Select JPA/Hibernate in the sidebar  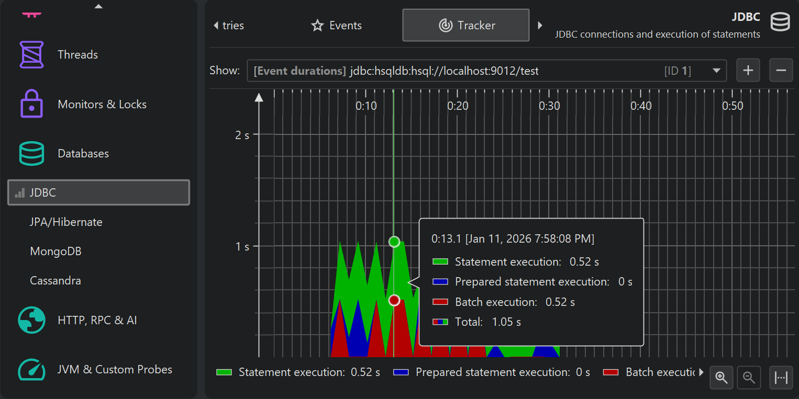pyautogui.click(x=66, y=222)
